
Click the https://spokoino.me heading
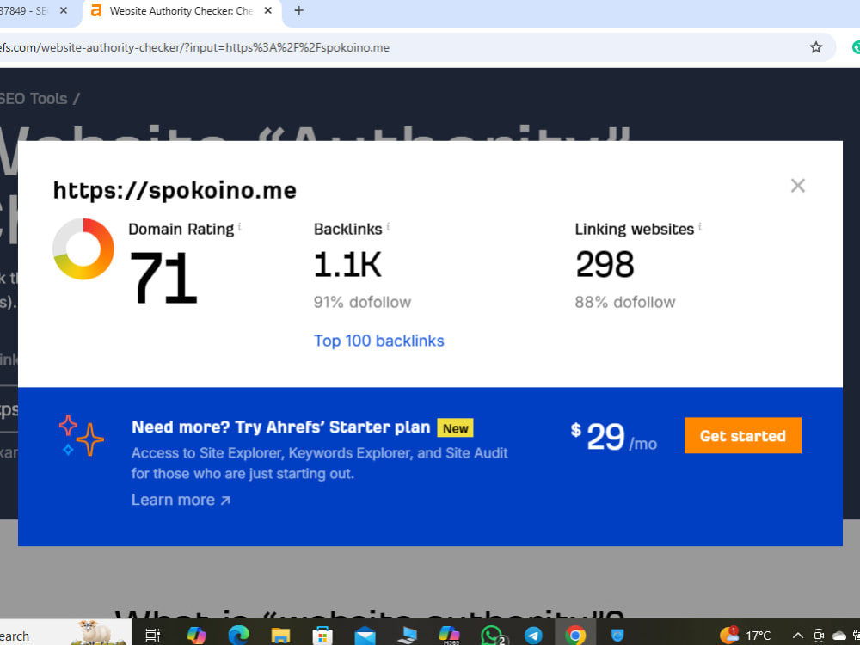click(x=175, y=190)
